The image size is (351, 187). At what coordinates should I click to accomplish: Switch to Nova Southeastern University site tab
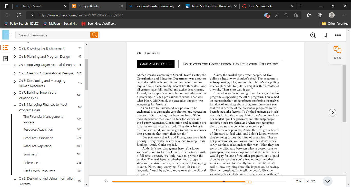coord(211,6)
